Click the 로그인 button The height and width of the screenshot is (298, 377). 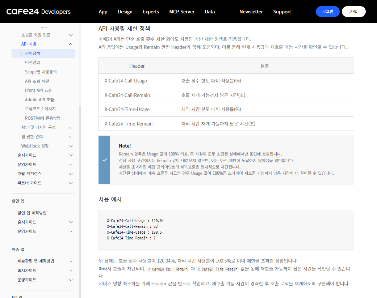(x=327, y=12)
